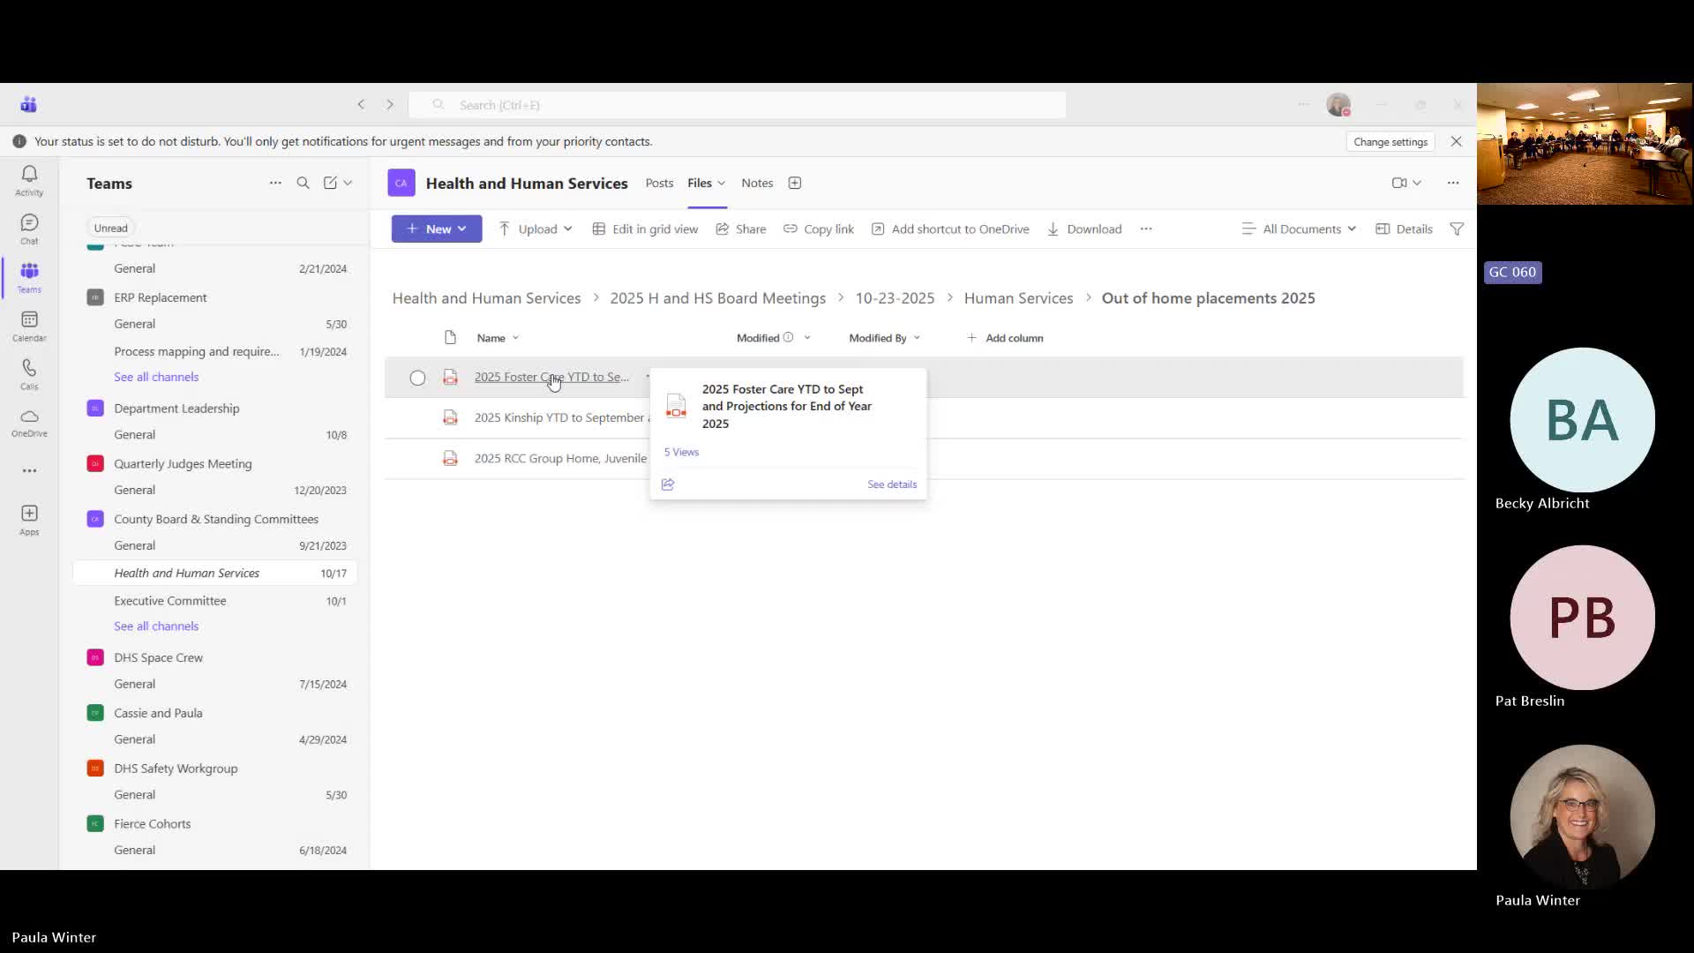Open OneDrive cloud icon in sidebar
This screenshot has width=1694, height=953.
pyautogui.click(x=29, y=422)
